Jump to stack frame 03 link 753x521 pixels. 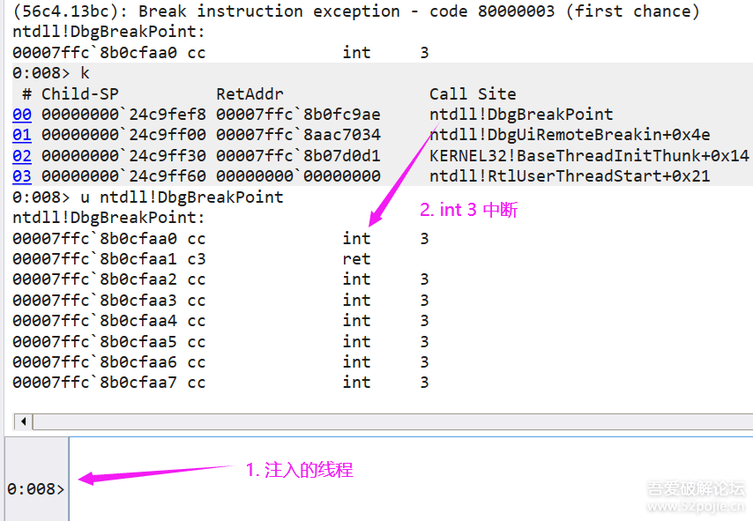[x=22, y=176]
